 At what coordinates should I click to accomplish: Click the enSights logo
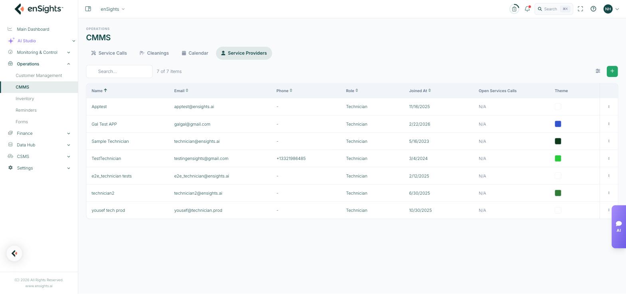coord(39,8)
